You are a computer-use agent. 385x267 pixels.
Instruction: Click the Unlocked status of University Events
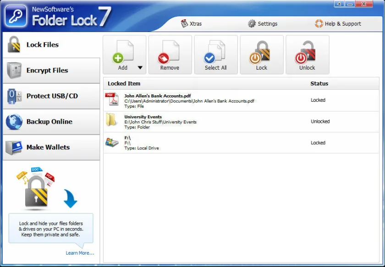pyautogui.click(x=320, y=121)
